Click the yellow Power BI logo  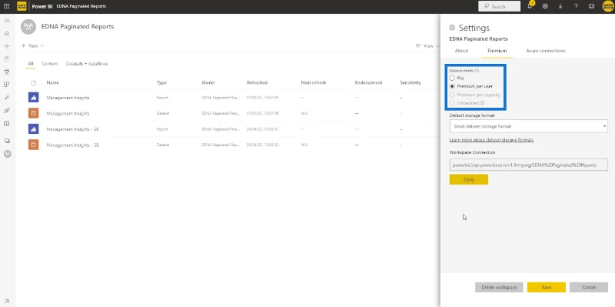pos(22,6)
